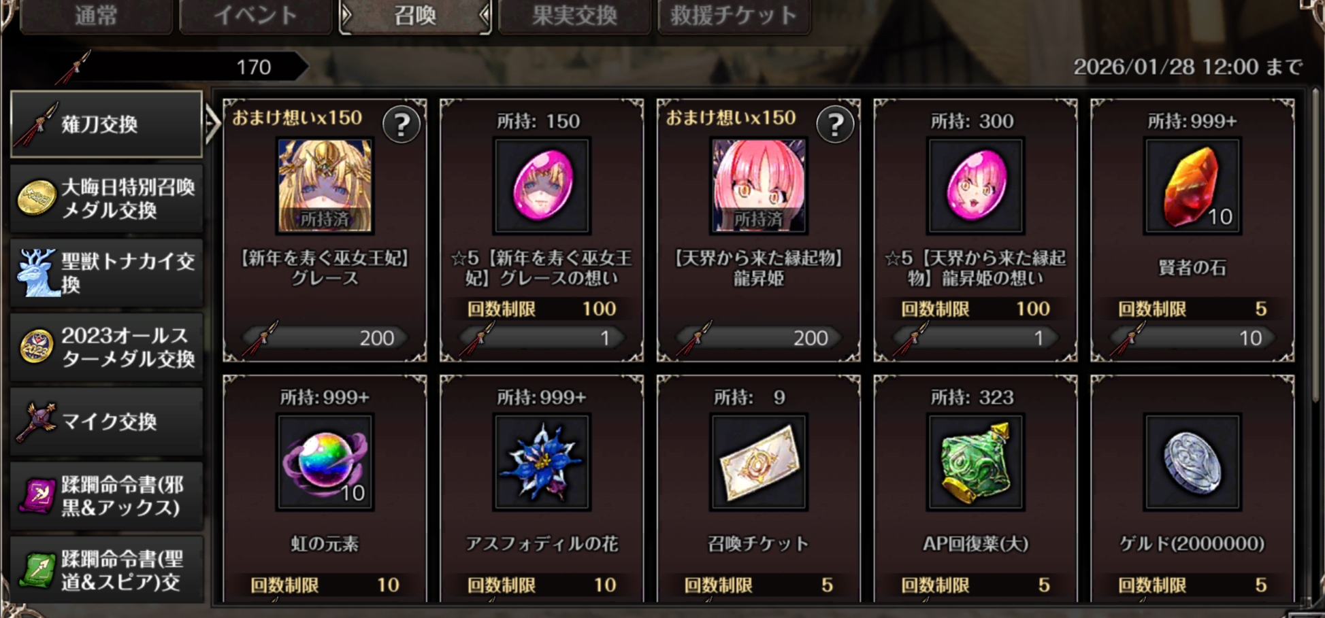Open the 救援チケット tab
Viewport: 1325px width, 618px height.
pyautogui.click(x=734, y=16)
